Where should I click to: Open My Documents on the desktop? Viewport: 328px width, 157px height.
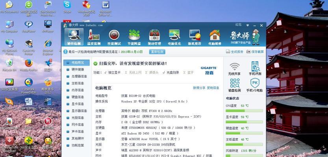(x=9, y=7)
